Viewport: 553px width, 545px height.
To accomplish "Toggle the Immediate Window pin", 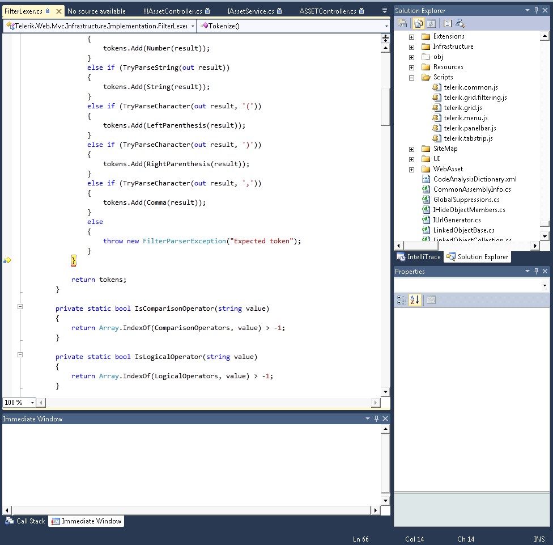I will point(376,419).
